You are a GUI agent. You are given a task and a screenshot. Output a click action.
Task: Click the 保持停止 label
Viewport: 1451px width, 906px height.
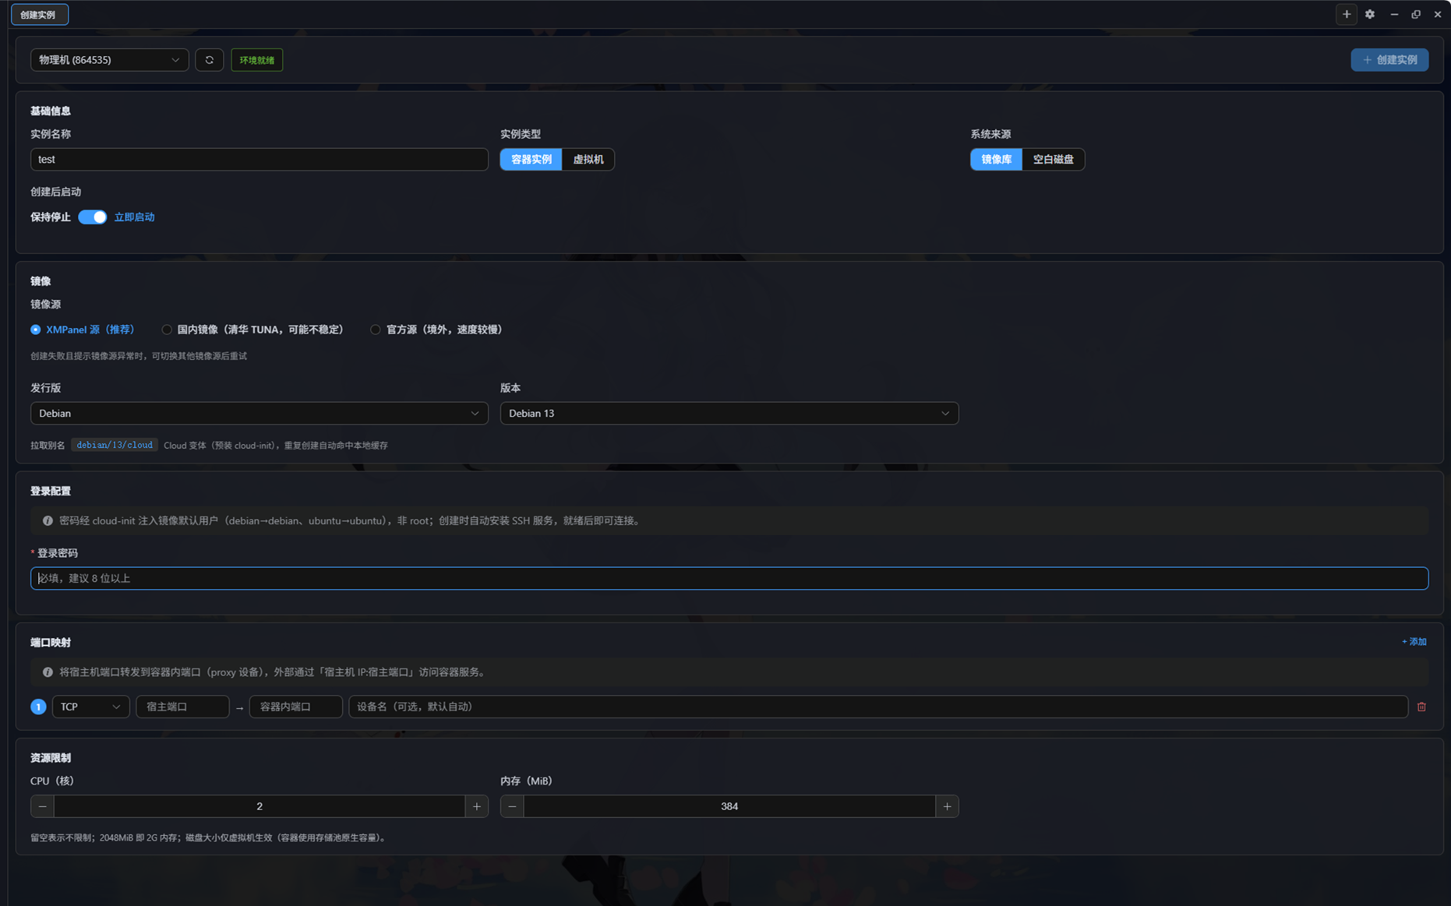(51, 217)
